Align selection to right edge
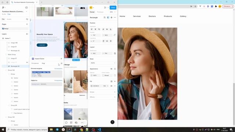The width and height of the screenshot is (235, 132). pos(99,29)
